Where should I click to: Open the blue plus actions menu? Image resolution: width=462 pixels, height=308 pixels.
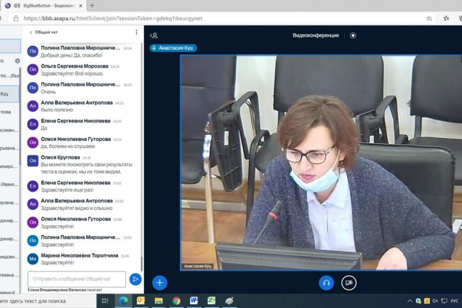(160, 283)
